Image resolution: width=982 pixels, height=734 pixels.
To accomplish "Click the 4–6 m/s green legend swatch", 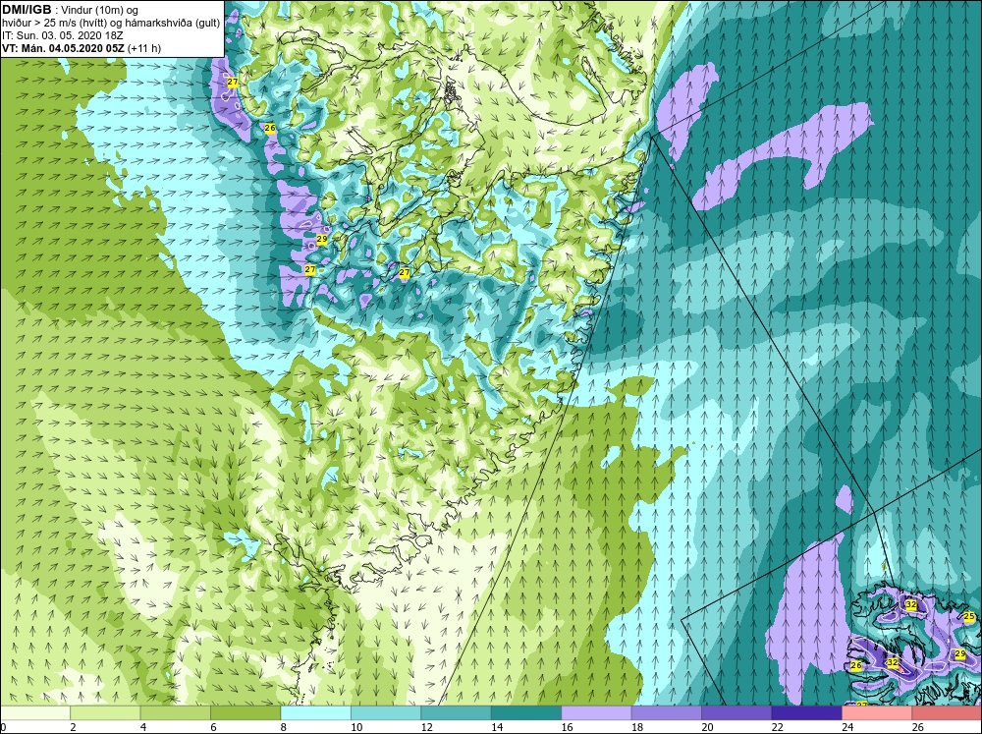I will coord(176,712).
